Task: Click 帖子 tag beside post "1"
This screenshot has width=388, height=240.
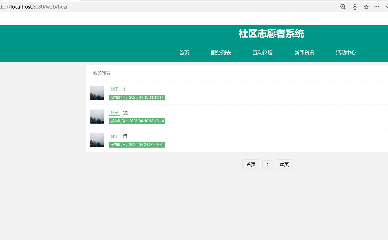Action: (114, 89)
